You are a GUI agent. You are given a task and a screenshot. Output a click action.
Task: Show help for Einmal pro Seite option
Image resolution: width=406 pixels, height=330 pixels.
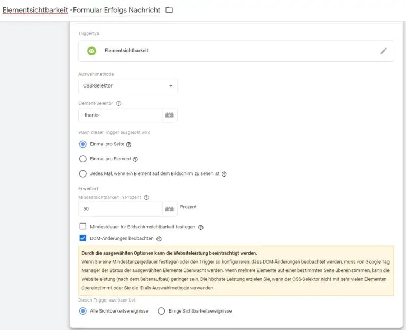(x=128, y=144)
